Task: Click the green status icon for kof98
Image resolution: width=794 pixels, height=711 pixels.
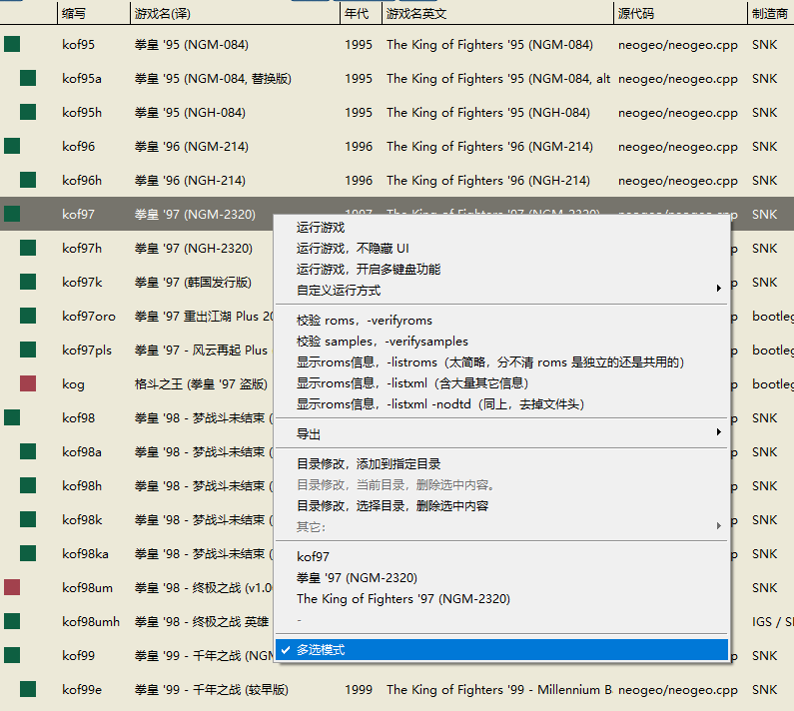Action: 12,417
